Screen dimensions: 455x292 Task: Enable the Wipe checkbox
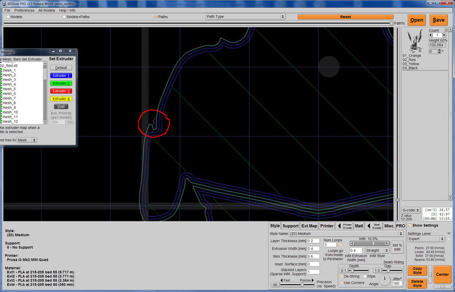pos(365,277)
